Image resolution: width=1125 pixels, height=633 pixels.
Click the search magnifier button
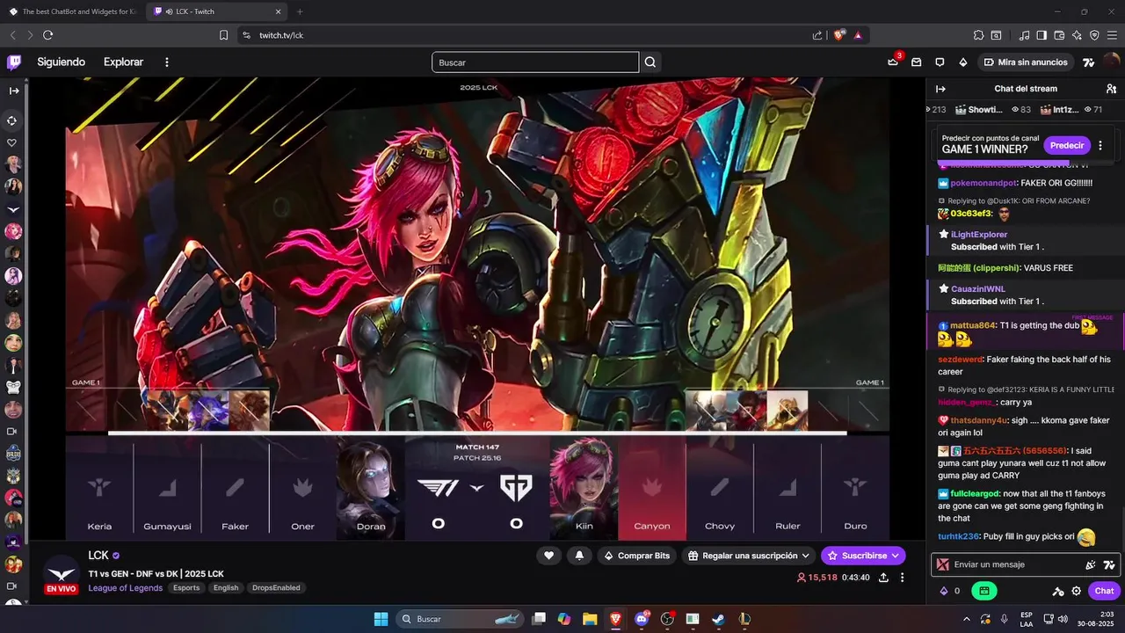pyautogui.click(x=650, y=62)
